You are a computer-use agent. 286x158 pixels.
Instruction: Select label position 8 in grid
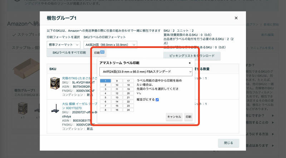click(105, 110)
